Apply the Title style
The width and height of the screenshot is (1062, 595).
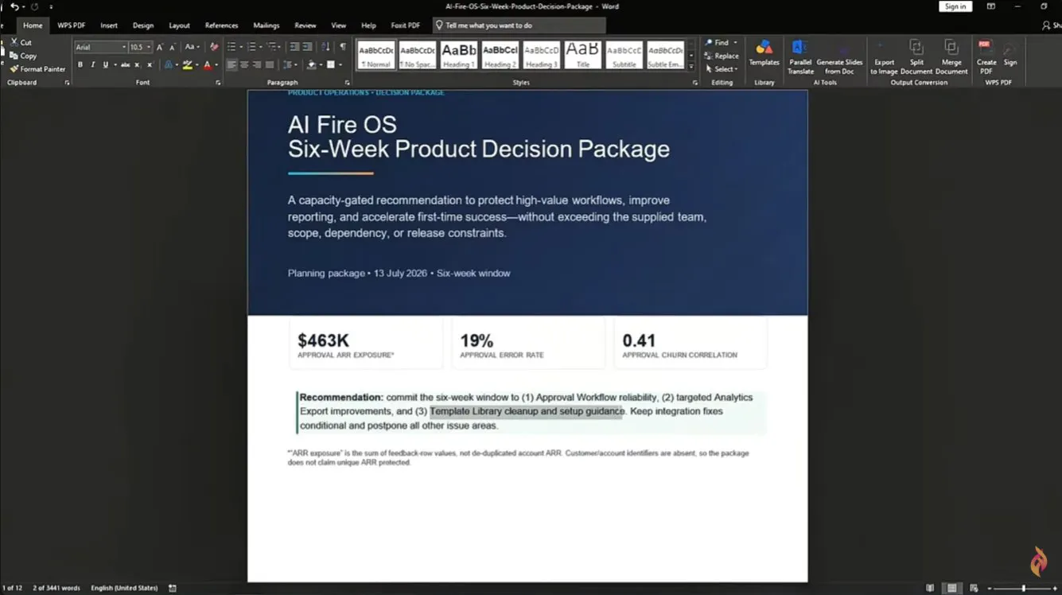pos(583,55)
